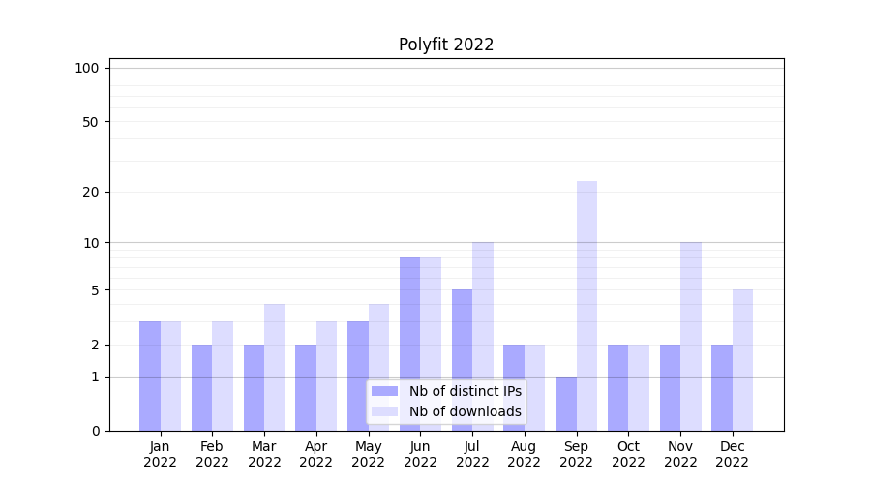Select the Nb of distinct IPs legend label
871x484 pixels.
pos(465,391)
